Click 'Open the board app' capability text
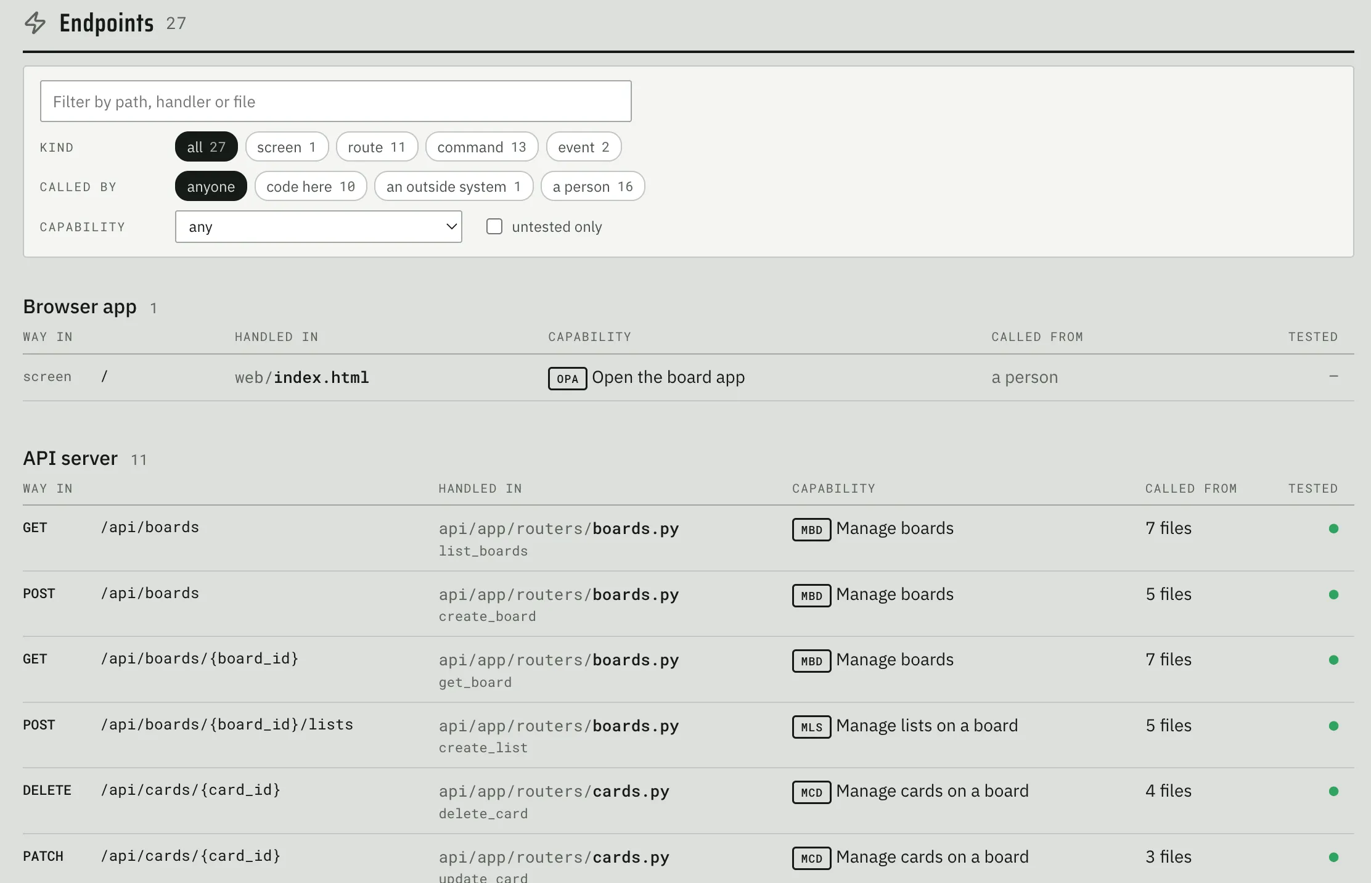This screenshot has width=1371, height=883. 668,377
